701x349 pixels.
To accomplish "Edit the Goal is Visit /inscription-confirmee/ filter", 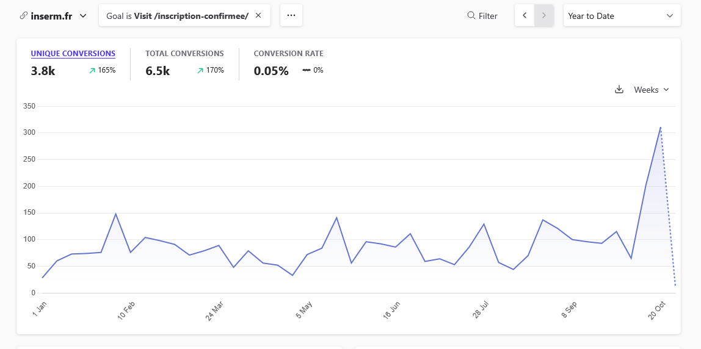I will click(x=177, y=16).
